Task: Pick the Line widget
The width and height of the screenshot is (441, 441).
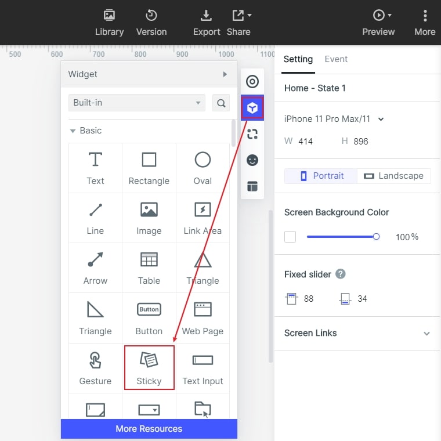Action: point(95,218)
